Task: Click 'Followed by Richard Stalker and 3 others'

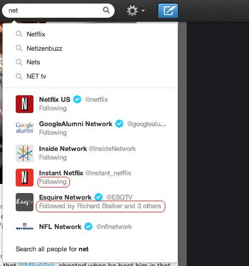Action: click(x=100, y=206)
